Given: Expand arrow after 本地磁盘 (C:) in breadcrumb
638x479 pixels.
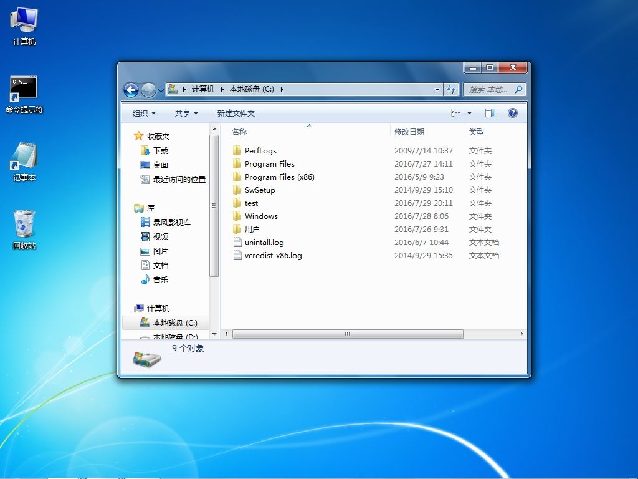Looking at the screenshot, I should [282, 89].
